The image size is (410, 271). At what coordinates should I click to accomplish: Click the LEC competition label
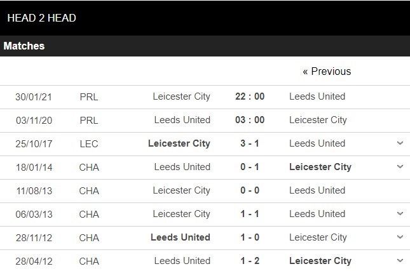[x=89, y=143]
